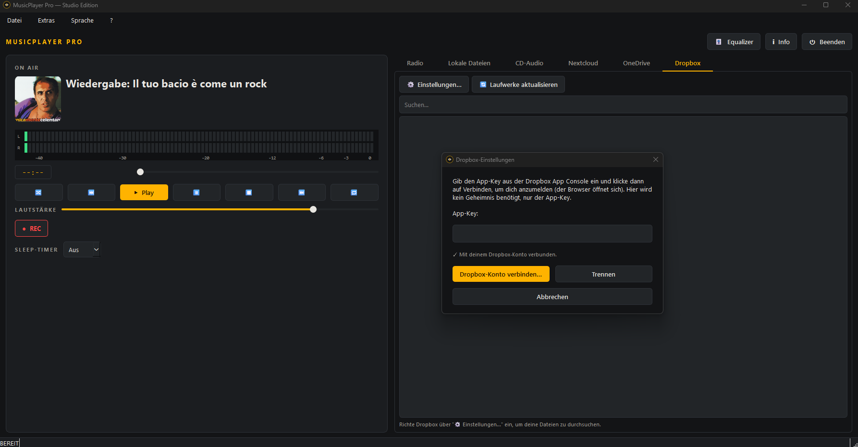The width and height of the screenshot is (858, 447).
Task: Maximize the MusicPlayer Pro window
Action: pyautogui.click(x=826, y=5)
